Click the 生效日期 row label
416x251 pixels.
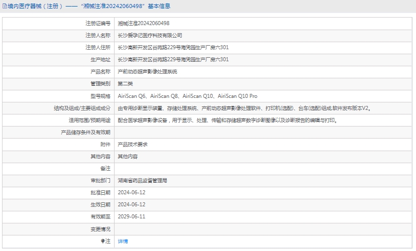pyautogui.click(x=100, y=205)
